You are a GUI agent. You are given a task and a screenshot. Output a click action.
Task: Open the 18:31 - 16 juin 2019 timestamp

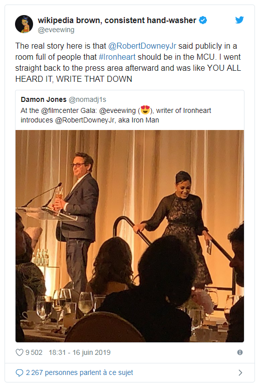tap(80, 352)
